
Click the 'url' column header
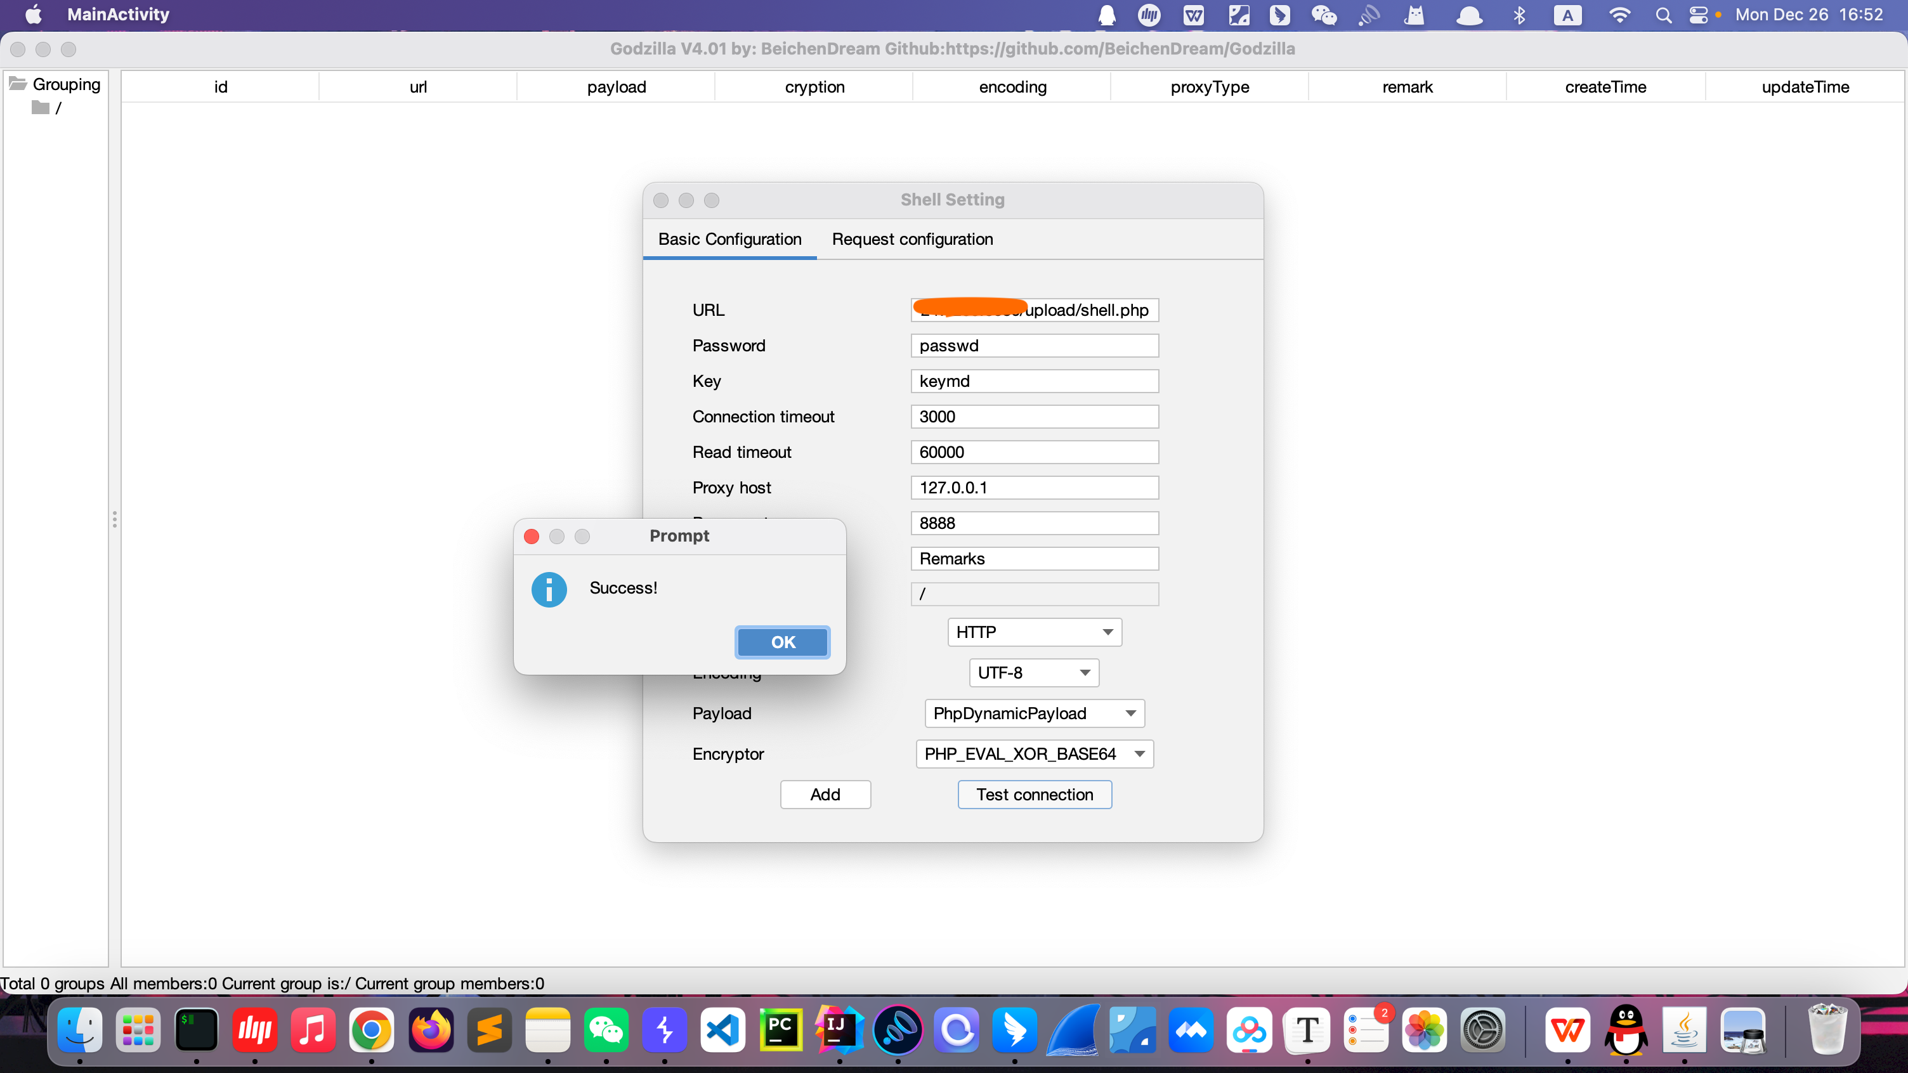418,87
